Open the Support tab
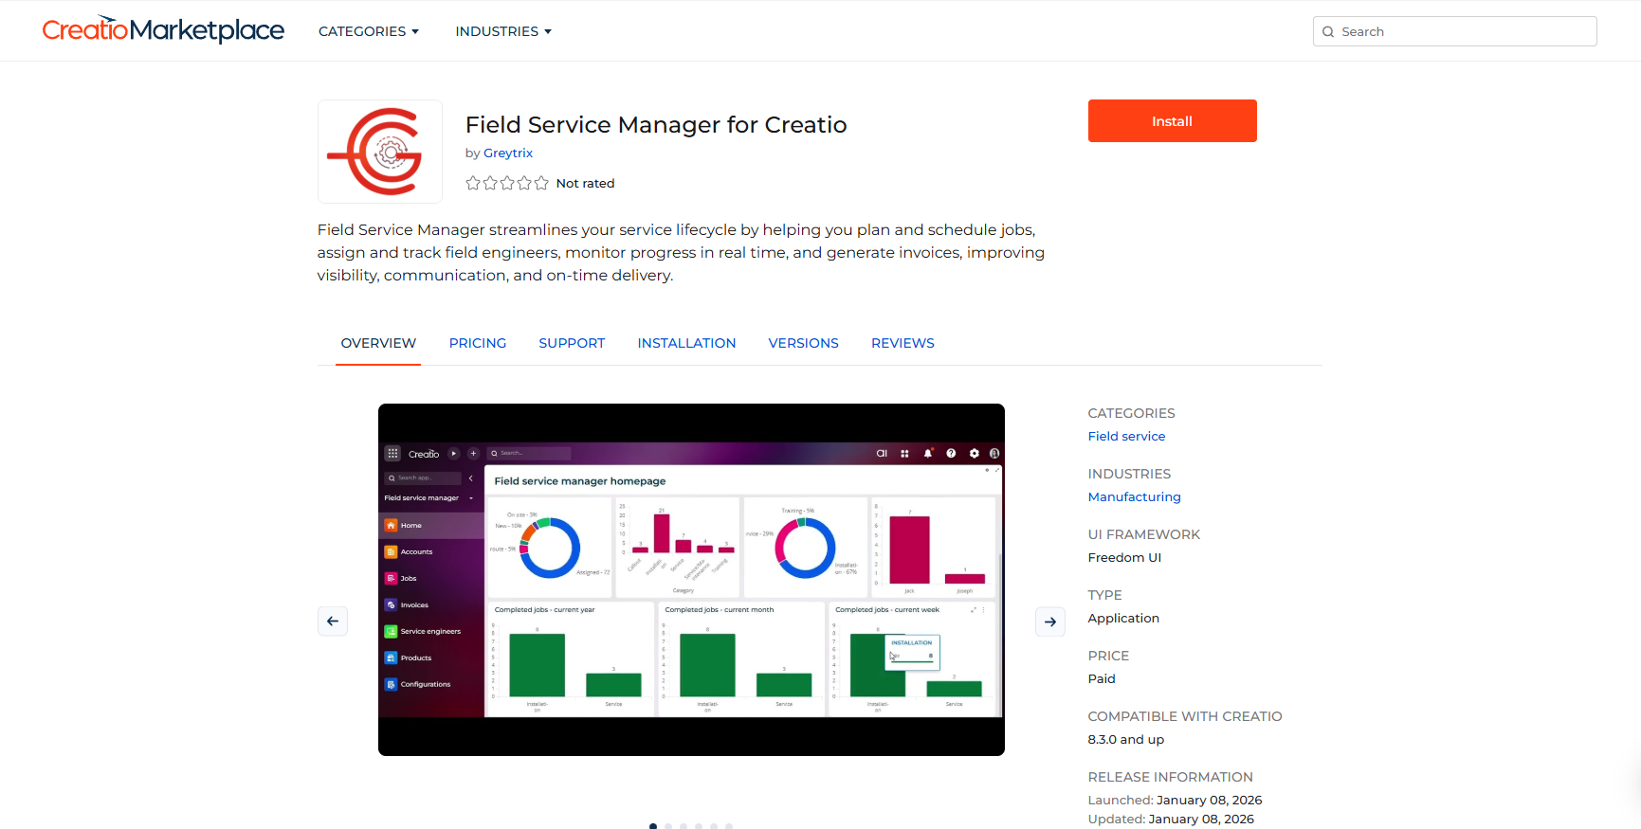The image size is (1641, 829). [x=572, y=343]
